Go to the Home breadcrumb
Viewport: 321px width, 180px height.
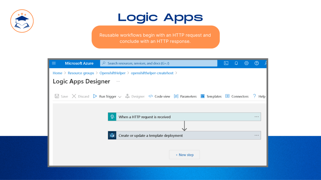tap(58, 73)
